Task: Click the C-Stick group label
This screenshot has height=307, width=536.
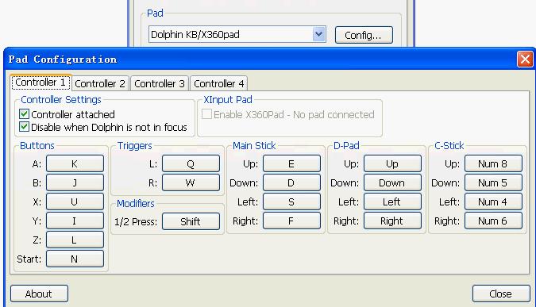Action: [x=449, y=146]
